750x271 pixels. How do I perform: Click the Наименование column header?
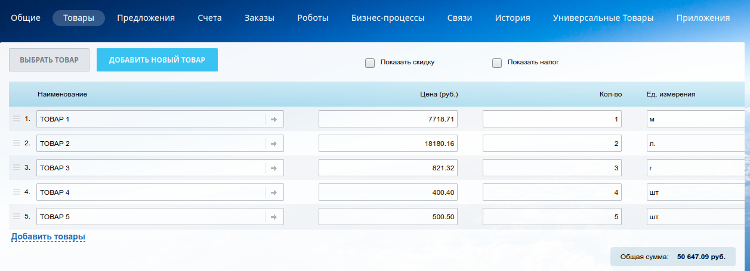point(63,94)
